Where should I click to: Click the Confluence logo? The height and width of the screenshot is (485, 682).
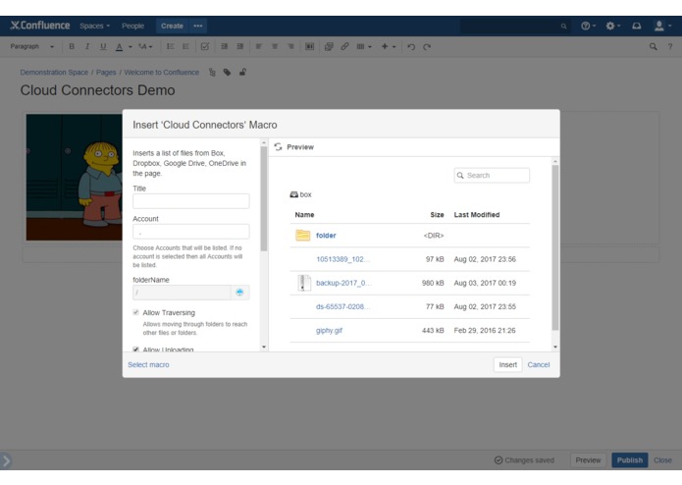[x=40, y=26]
